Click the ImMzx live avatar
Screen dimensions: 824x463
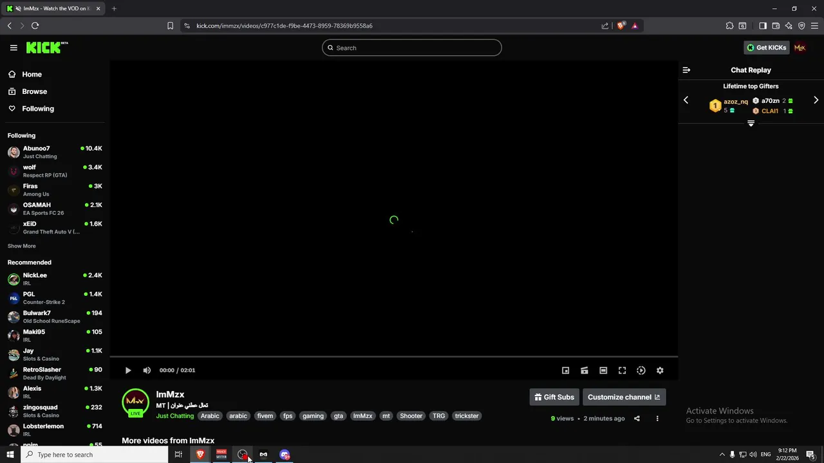pyautogui.click(x=135, y=403)
